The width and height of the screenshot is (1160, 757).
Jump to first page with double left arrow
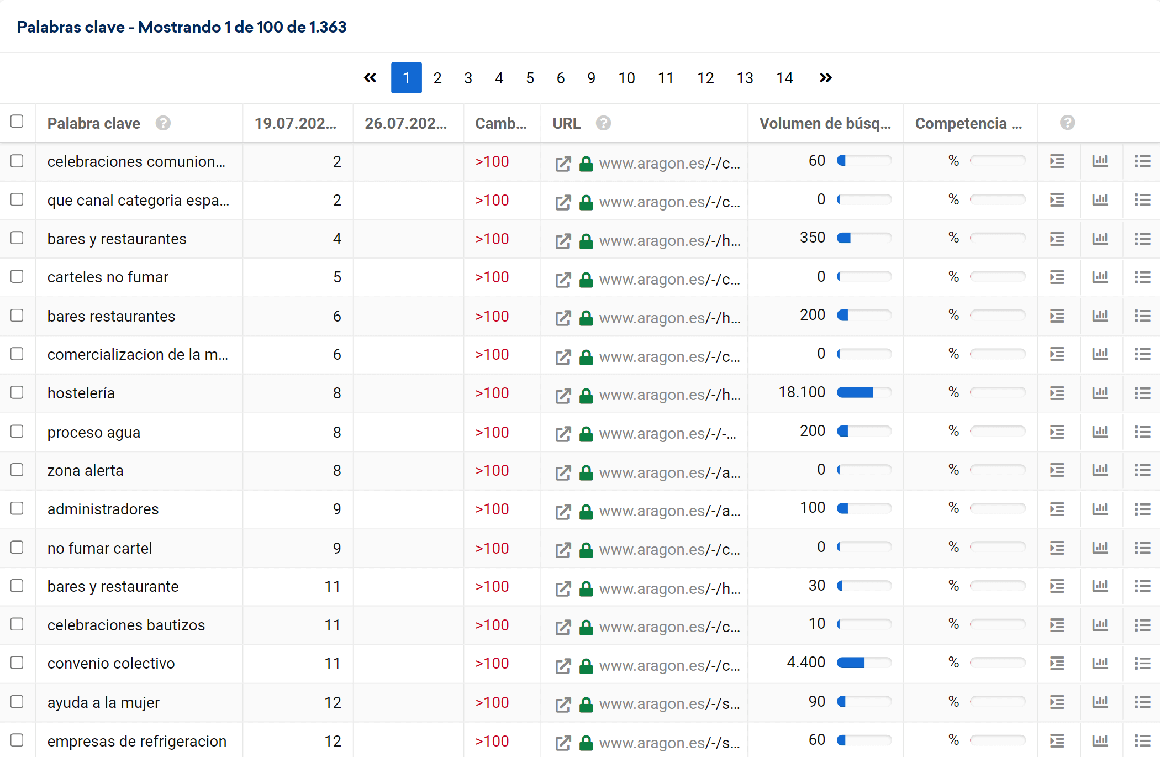point(370,78)
